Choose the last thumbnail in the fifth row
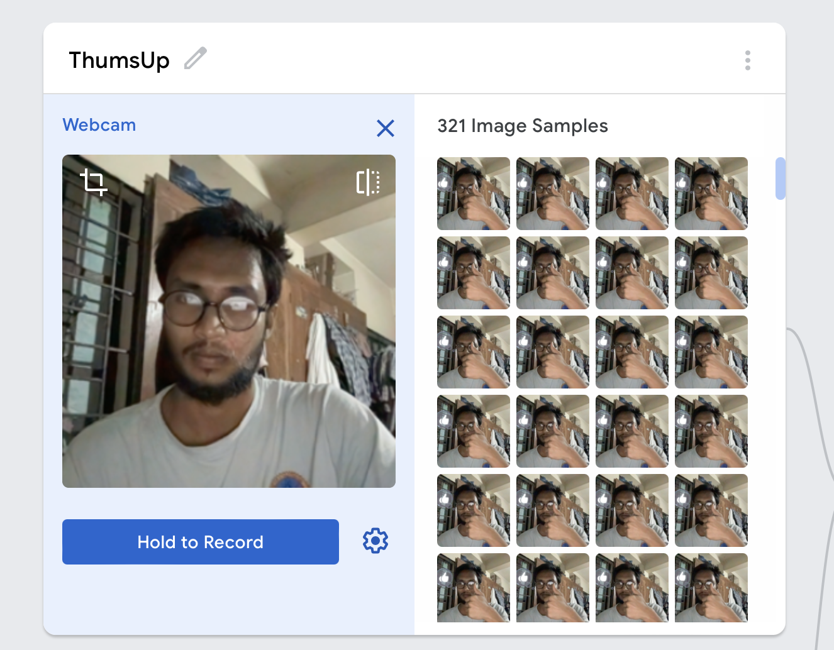 (x=711, y=510)
